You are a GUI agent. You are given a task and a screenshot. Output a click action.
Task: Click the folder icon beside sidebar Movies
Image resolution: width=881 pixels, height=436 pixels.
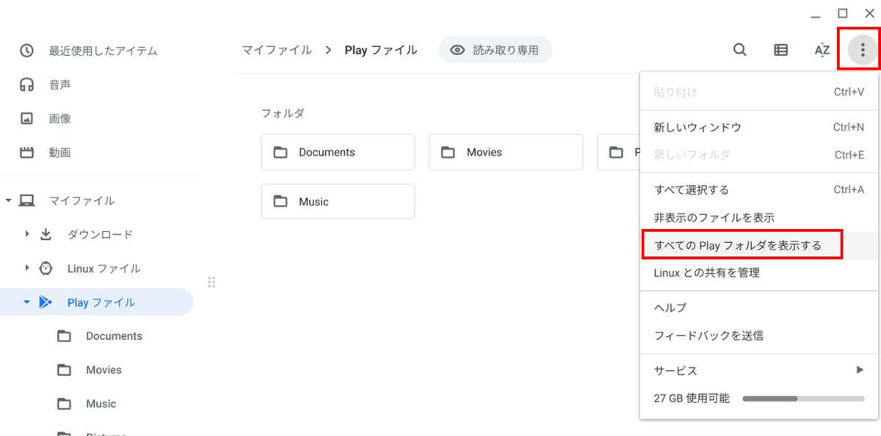coord(65,370)
